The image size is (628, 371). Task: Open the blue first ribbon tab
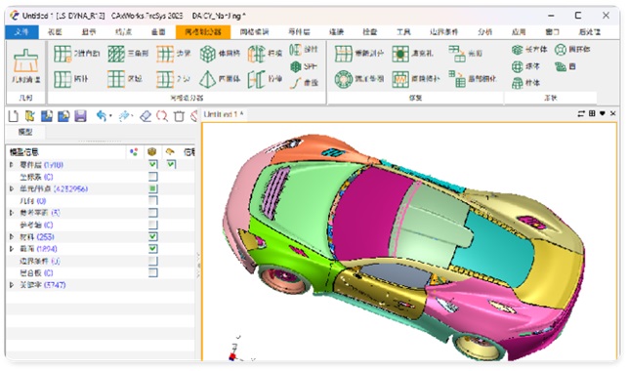coord(22,32)
